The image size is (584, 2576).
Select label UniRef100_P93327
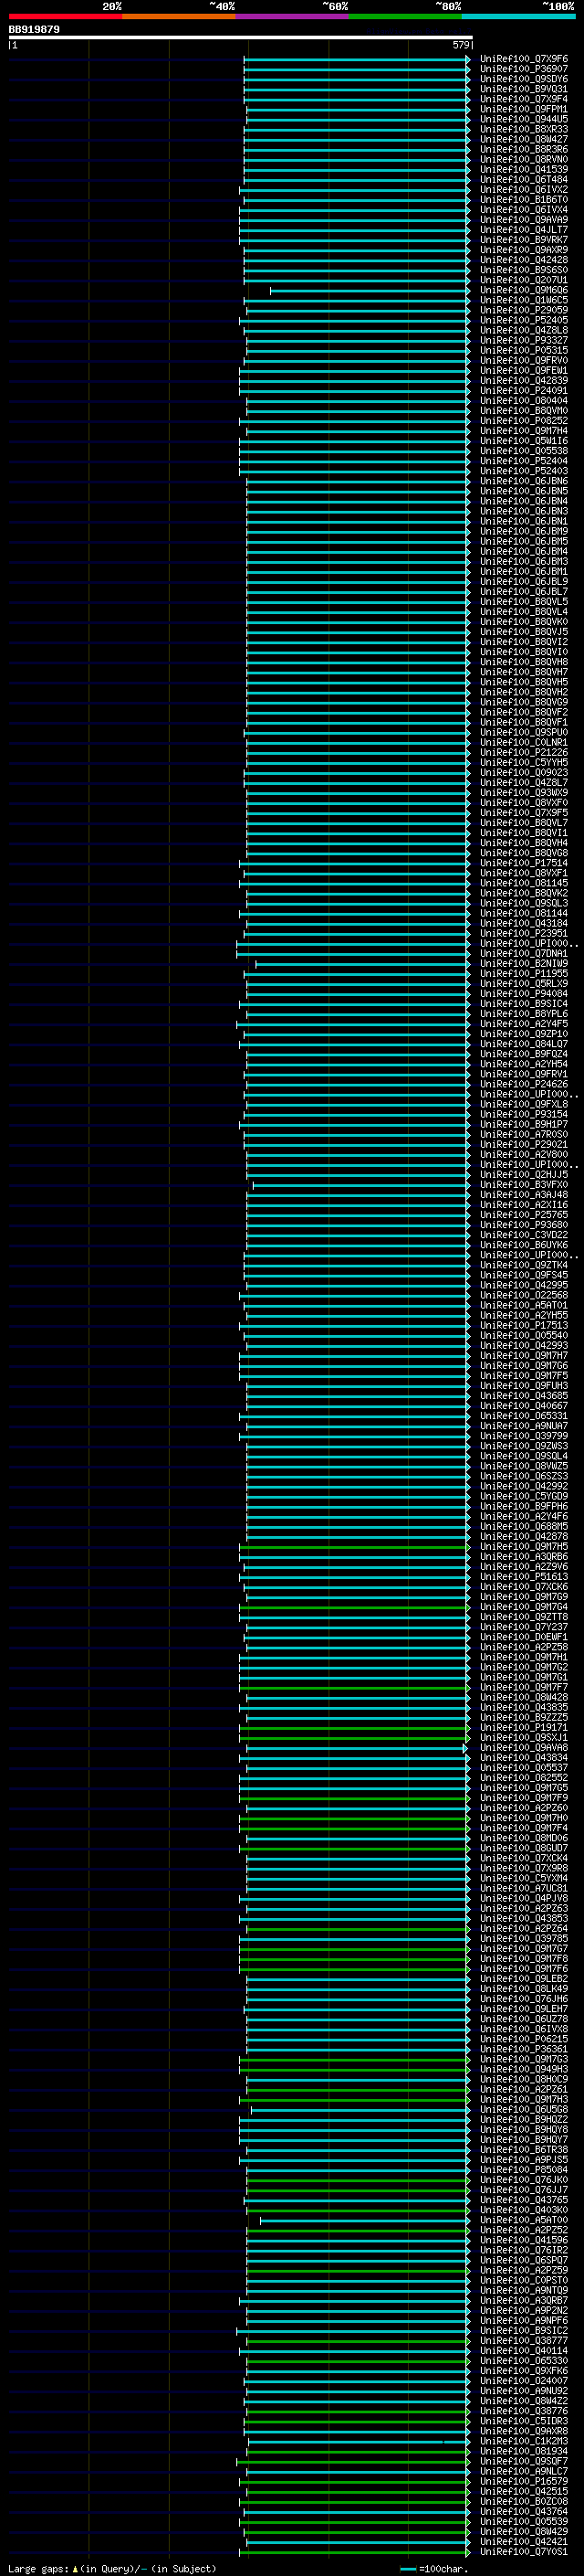[x=523, y=340]
